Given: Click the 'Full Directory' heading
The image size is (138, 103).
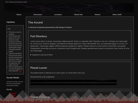Looking at the screenshot, I should tap(39, 36).
